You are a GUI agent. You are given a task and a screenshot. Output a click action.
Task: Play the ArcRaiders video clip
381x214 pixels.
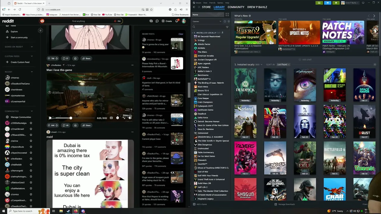[x=50, y=118]
